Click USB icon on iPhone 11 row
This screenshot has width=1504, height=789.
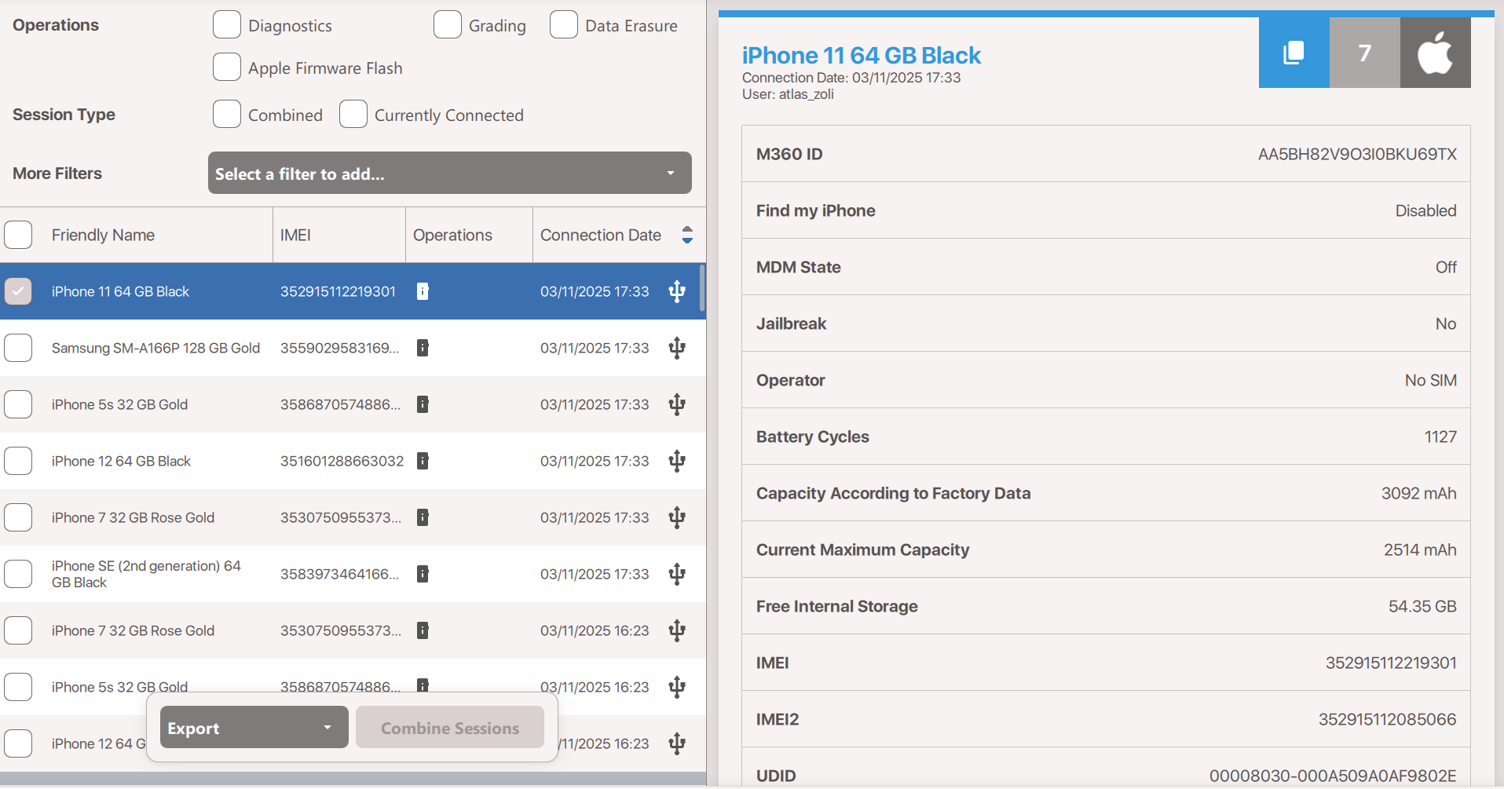pos(676,291)
